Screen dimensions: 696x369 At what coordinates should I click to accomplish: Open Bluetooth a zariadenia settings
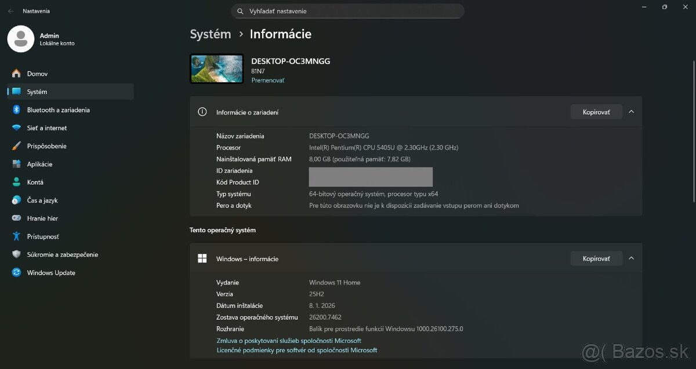tap(58, 109)
